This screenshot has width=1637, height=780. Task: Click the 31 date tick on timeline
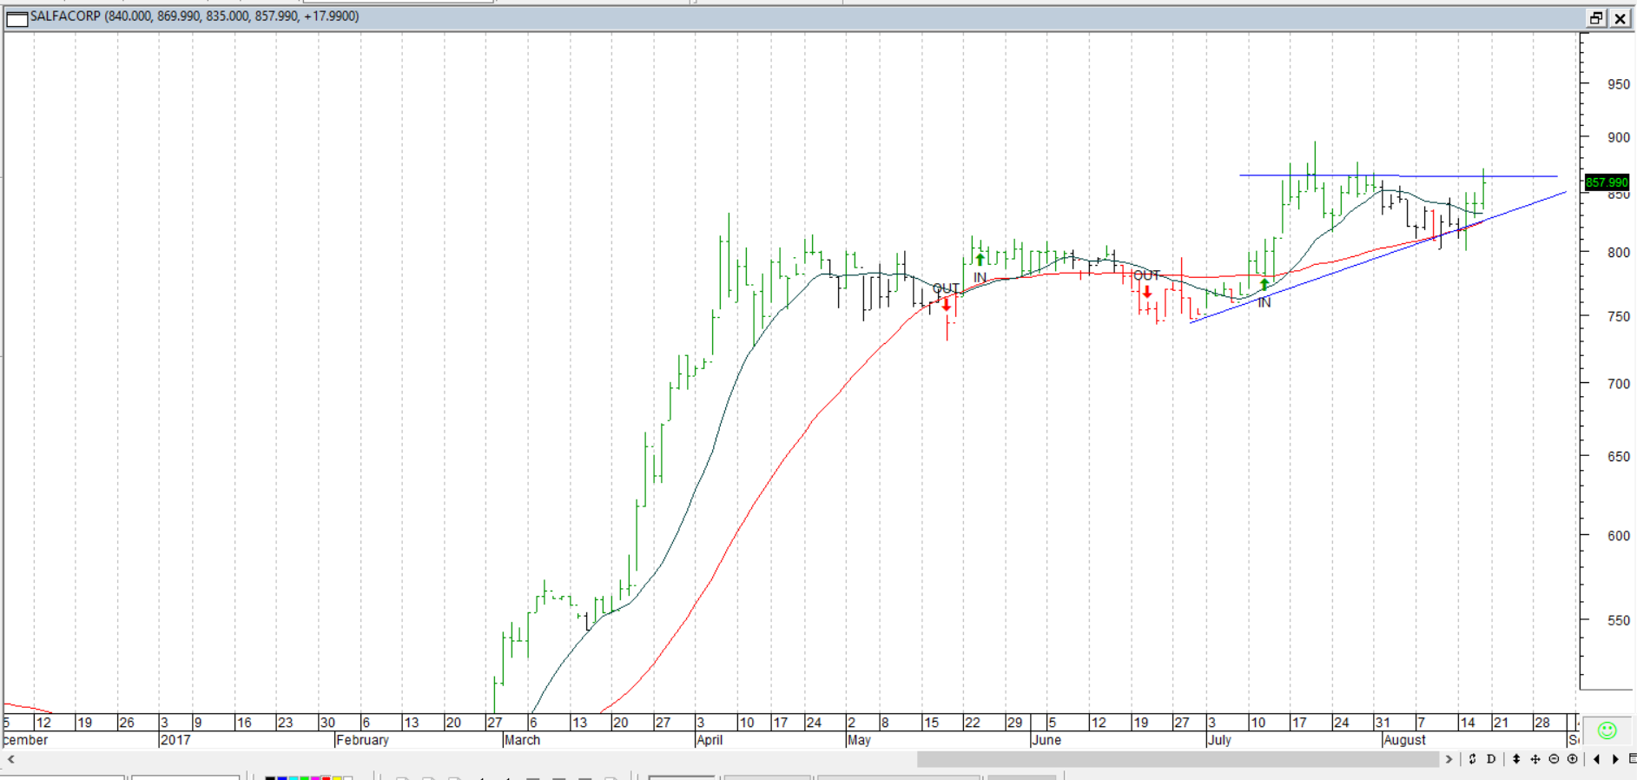click(1383, 723)
